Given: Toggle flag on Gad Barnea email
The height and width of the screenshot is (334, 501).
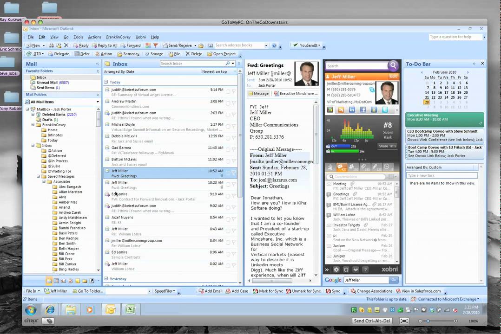Looking at the screenshot, I should 234,150.
